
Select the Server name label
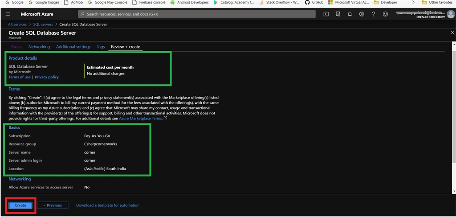pos(20,152)
